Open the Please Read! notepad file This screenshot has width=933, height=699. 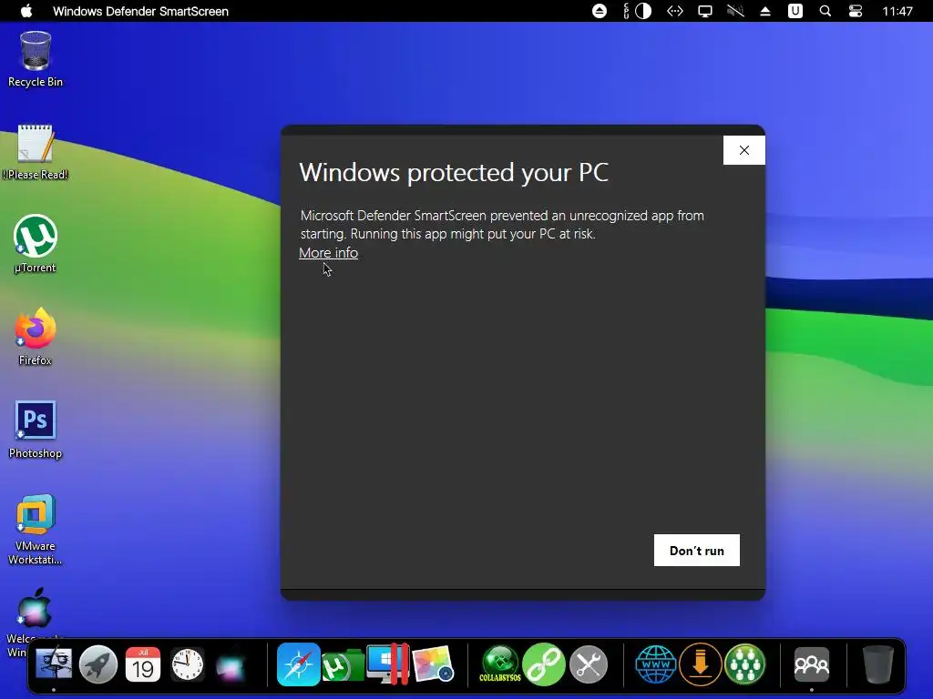[36, 152]
